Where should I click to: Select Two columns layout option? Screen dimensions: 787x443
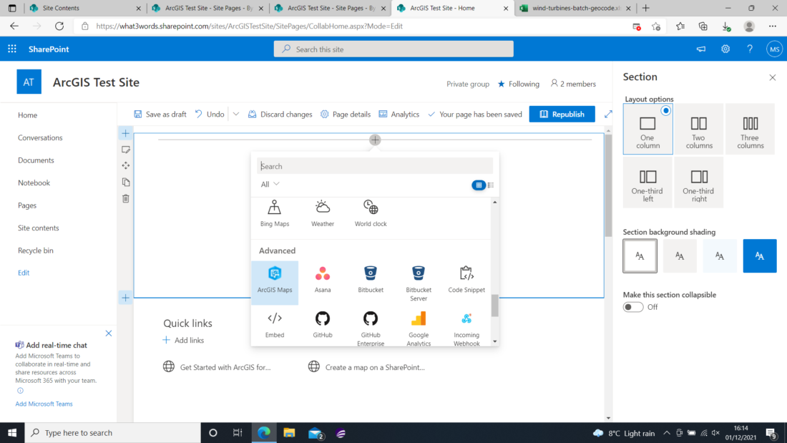pos(699,129)
